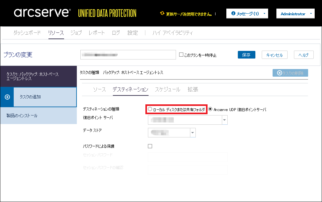Screen dimensions: 322x202
Task: Open the 設定 menu item
Action: (133, 33)
